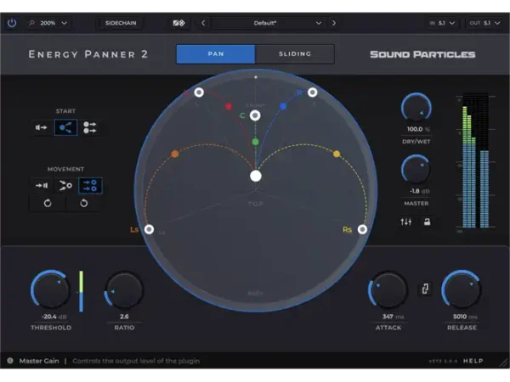The image size is (510, 382).
Task: Click the ATTACK knob
Action: (x=388, y=289)
